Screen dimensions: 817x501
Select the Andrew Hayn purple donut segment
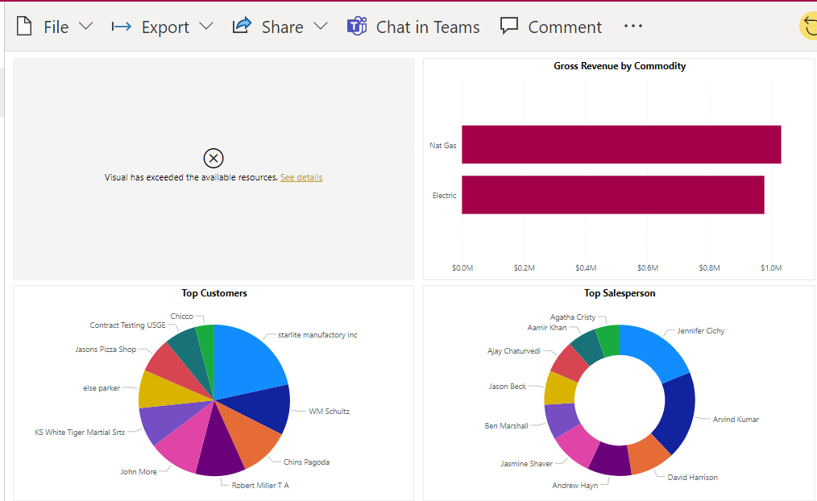pyautogui.click(x=610, y=459)
